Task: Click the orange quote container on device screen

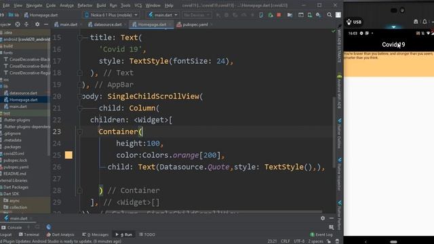Action: [389, 64]
